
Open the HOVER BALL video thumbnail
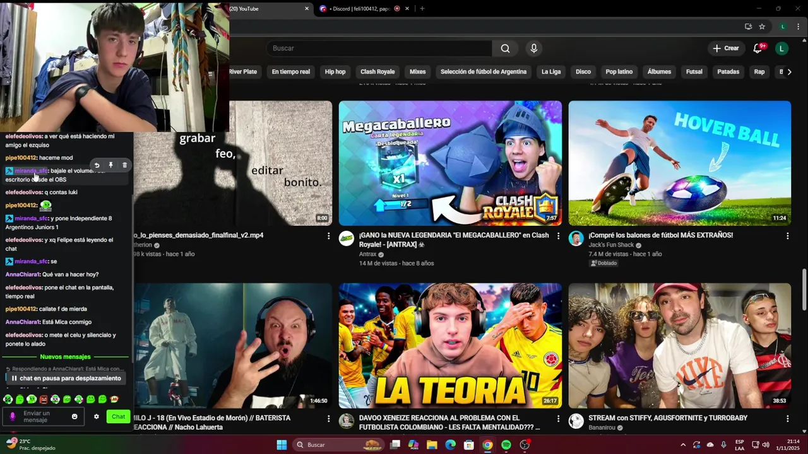click(x=680, y=163)
